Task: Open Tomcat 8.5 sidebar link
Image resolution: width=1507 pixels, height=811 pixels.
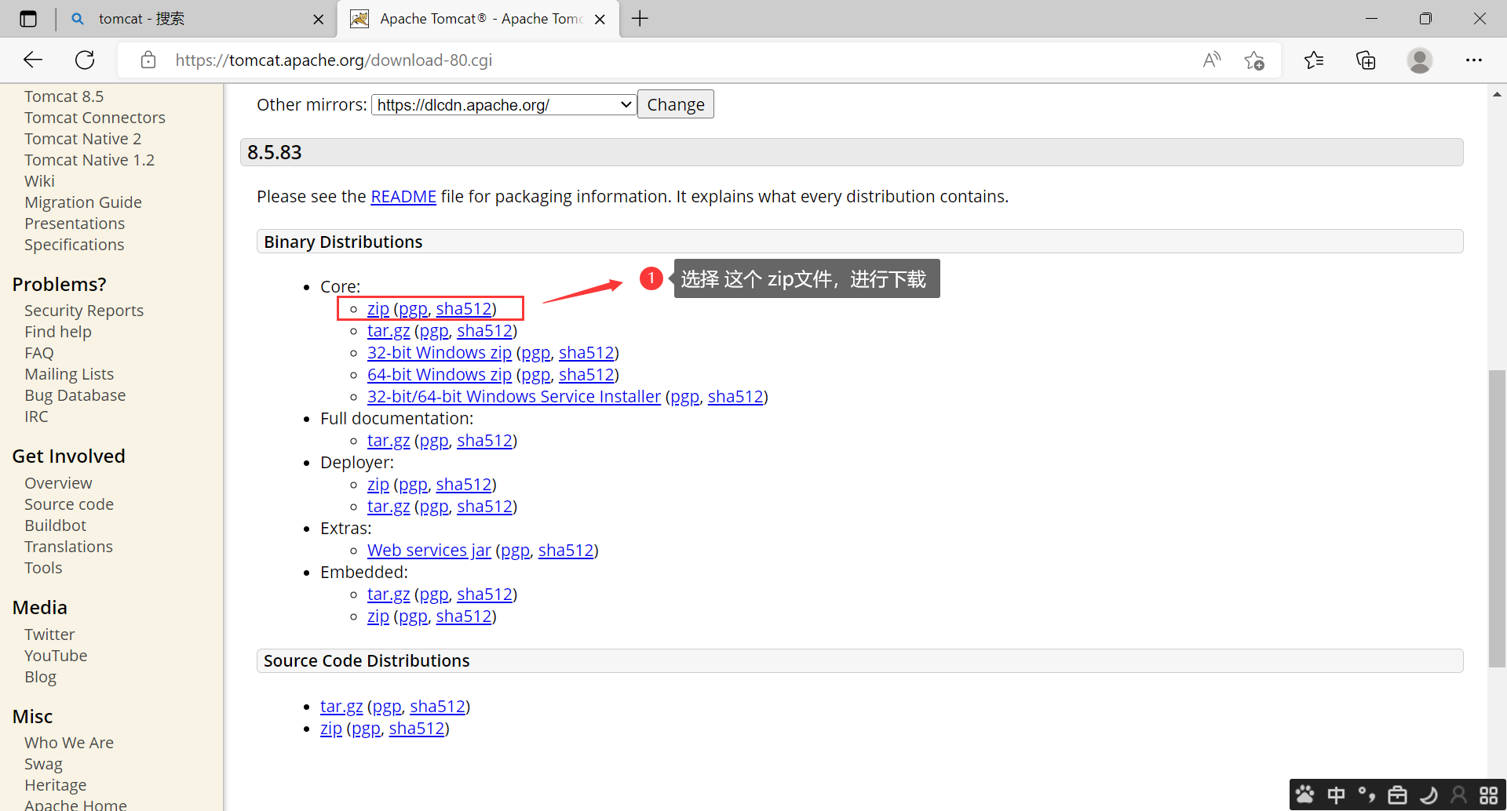Action: coord(64,96)
